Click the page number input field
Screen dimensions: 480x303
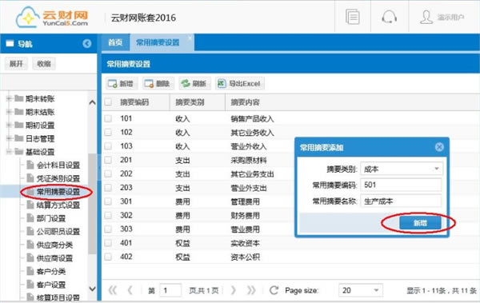[170, 290]
